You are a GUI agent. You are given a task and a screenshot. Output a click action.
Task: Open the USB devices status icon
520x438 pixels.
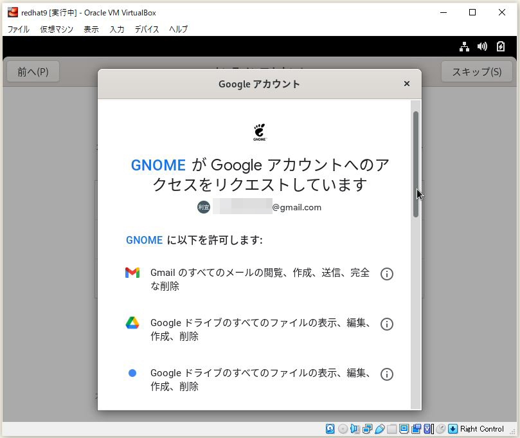point(380,429)
